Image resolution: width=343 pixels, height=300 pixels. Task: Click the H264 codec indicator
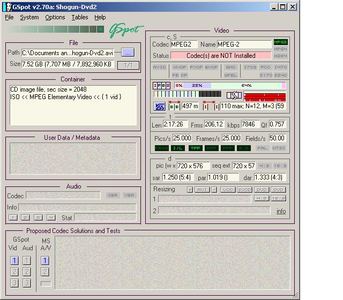coord(280,56)
